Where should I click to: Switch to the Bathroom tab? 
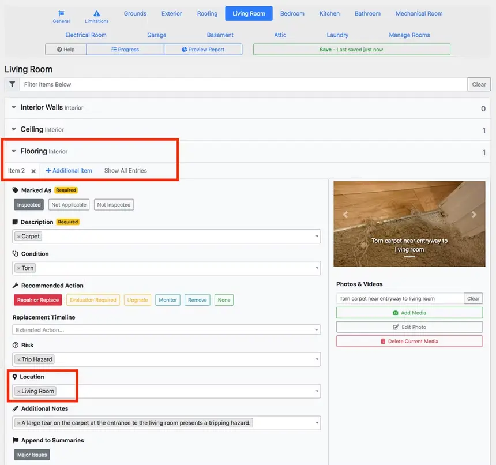367,14
